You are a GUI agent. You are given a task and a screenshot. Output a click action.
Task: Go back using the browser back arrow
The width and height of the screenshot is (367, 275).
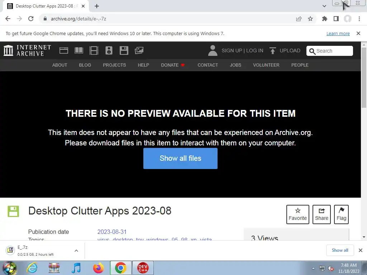[x=8, y=19]
